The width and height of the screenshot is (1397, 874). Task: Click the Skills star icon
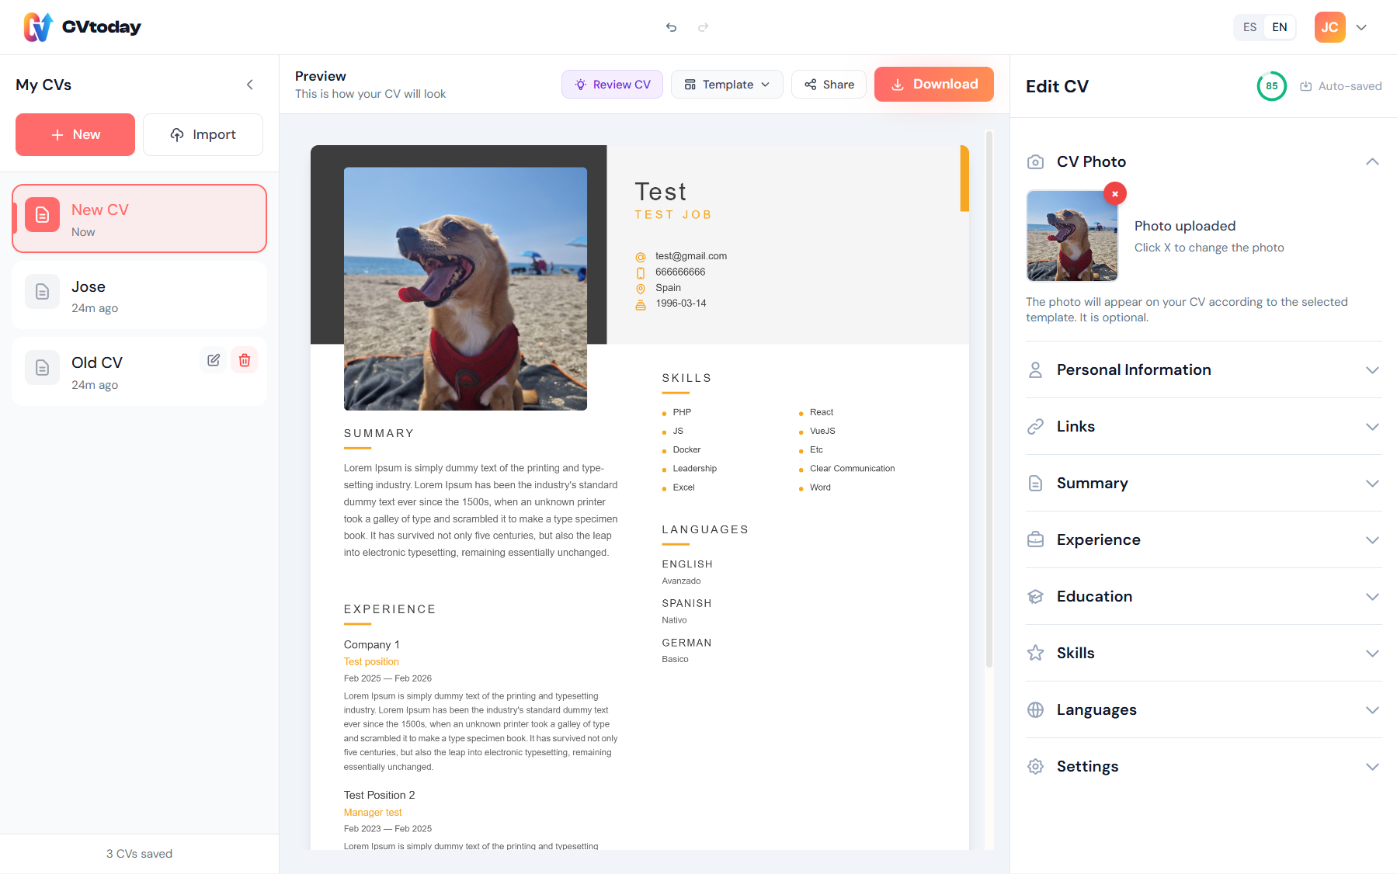point(1035,653)
